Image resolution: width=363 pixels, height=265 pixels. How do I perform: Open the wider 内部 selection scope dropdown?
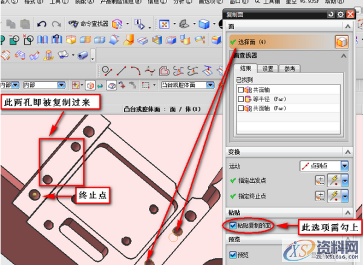(x=61, y=85)
